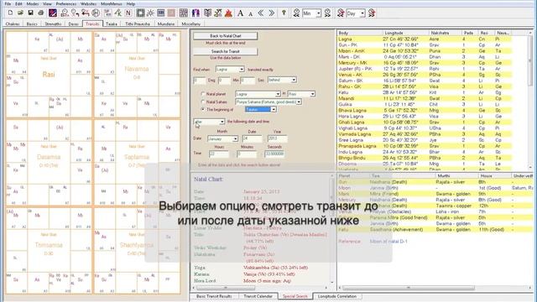This screenshot has height=302, width=537.
Task: Switch to the Chakras tab
Action: click(13, 23)
